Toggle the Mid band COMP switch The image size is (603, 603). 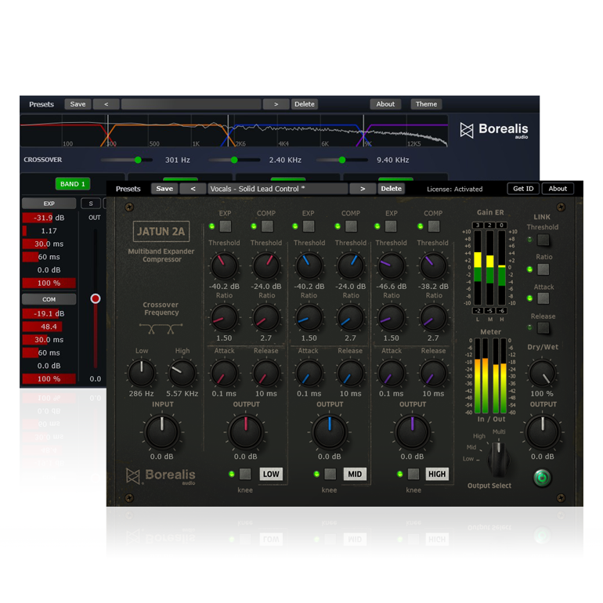351,226
